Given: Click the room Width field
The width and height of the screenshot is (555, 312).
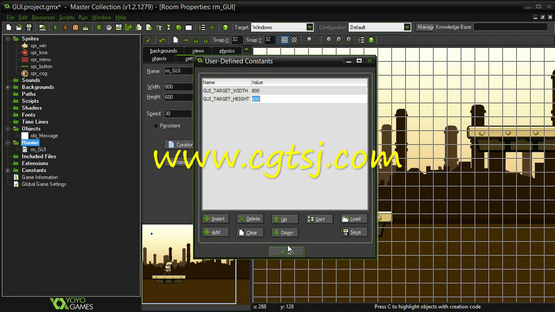Looking at the screenshot, I should click(x=178, y=87).
